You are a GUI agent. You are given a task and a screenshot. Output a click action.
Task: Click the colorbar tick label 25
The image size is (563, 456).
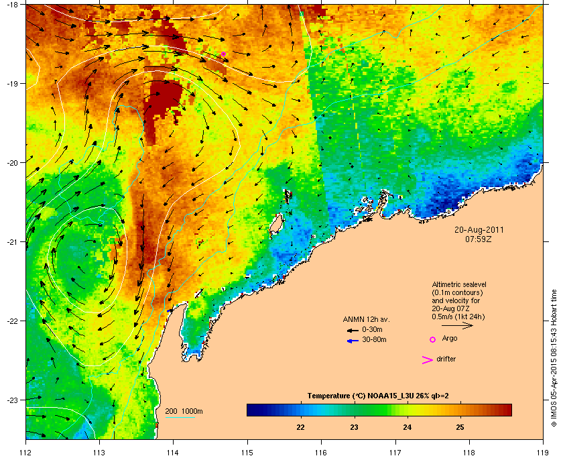(460, 427)
